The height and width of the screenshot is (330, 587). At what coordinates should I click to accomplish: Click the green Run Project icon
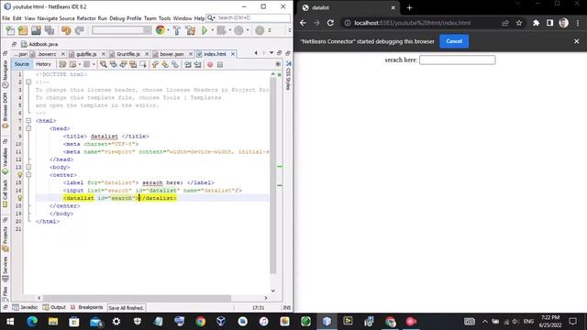click(x=205, y=30)
